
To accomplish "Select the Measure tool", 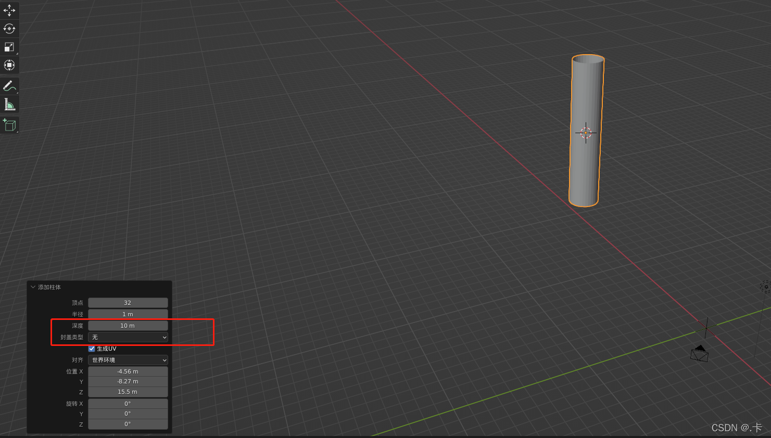I will 9,105.
